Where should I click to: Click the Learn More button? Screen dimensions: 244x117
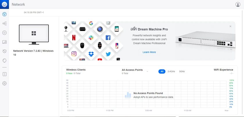click(149, 52)
